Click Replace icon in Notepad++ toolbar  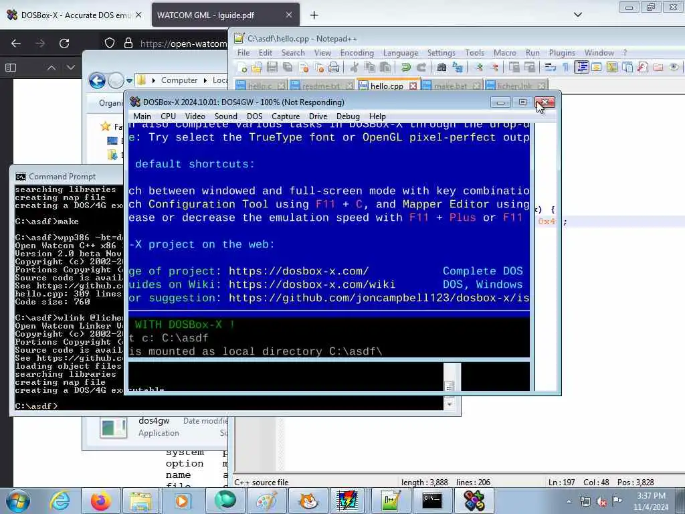point(458,67)
